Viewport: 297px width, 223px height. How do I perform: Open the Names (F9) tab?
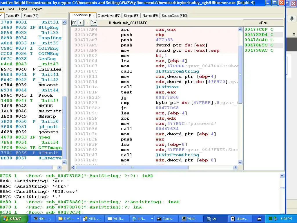click(151, 16)
